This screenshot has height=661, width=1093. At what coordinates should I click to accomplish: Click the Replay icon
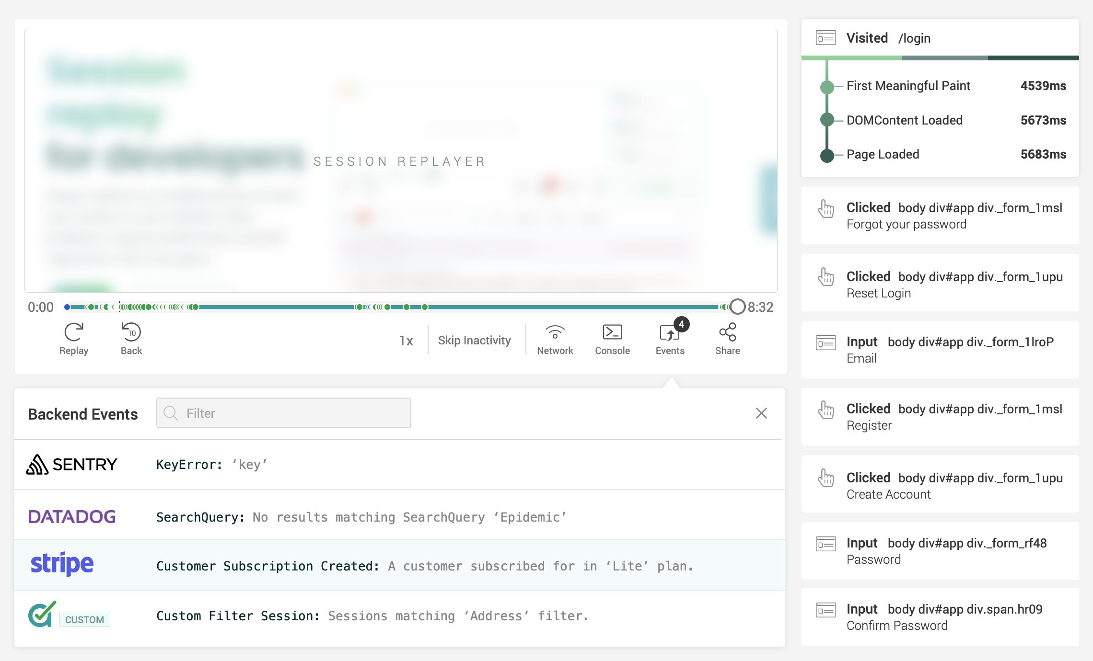click(x=73, y=339)
